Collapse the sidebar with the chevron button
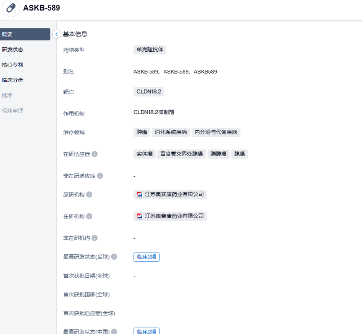The image size is (362, 334). coord(57,34)
